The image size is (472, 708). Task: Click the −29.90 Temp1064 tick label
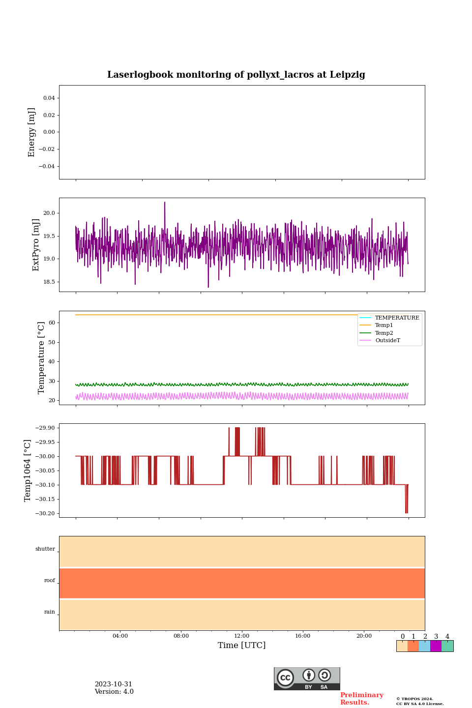[46, 428]
